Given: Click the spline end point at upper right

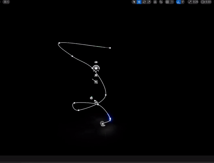Looking at the screenshot, I should 110,48.
